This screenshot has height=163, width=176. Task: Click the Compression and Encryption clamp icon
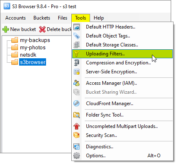pos(77,63)
